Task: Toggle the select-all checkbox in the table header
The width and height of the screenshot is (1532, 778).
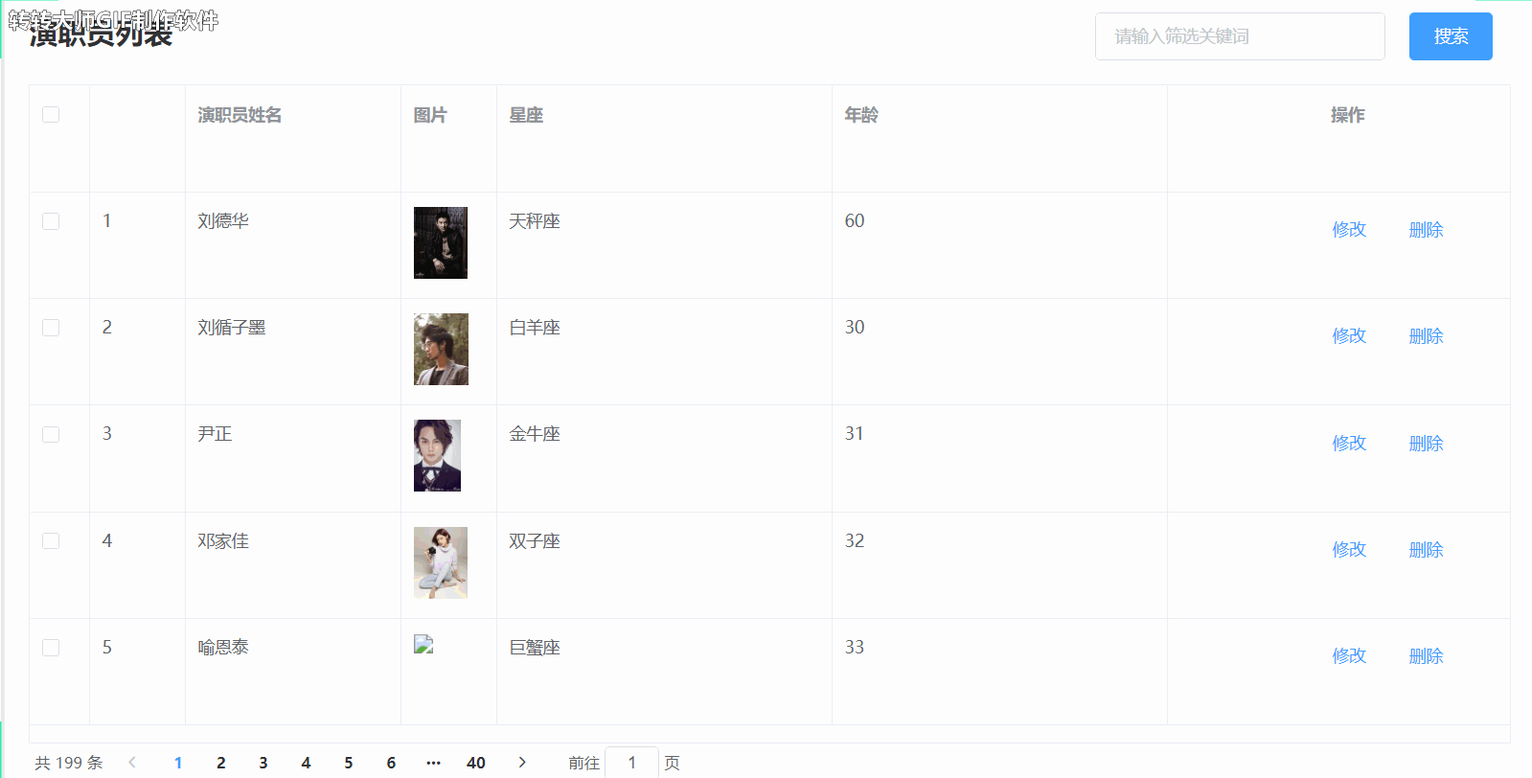Action: [51, 114]
